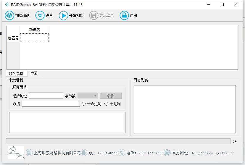
Task: Click the start address (起始地址) input field
Action: click(x=46, y=96)
